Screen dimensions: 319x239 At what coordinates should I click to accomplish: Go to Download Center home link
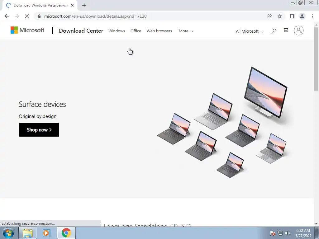81,31
